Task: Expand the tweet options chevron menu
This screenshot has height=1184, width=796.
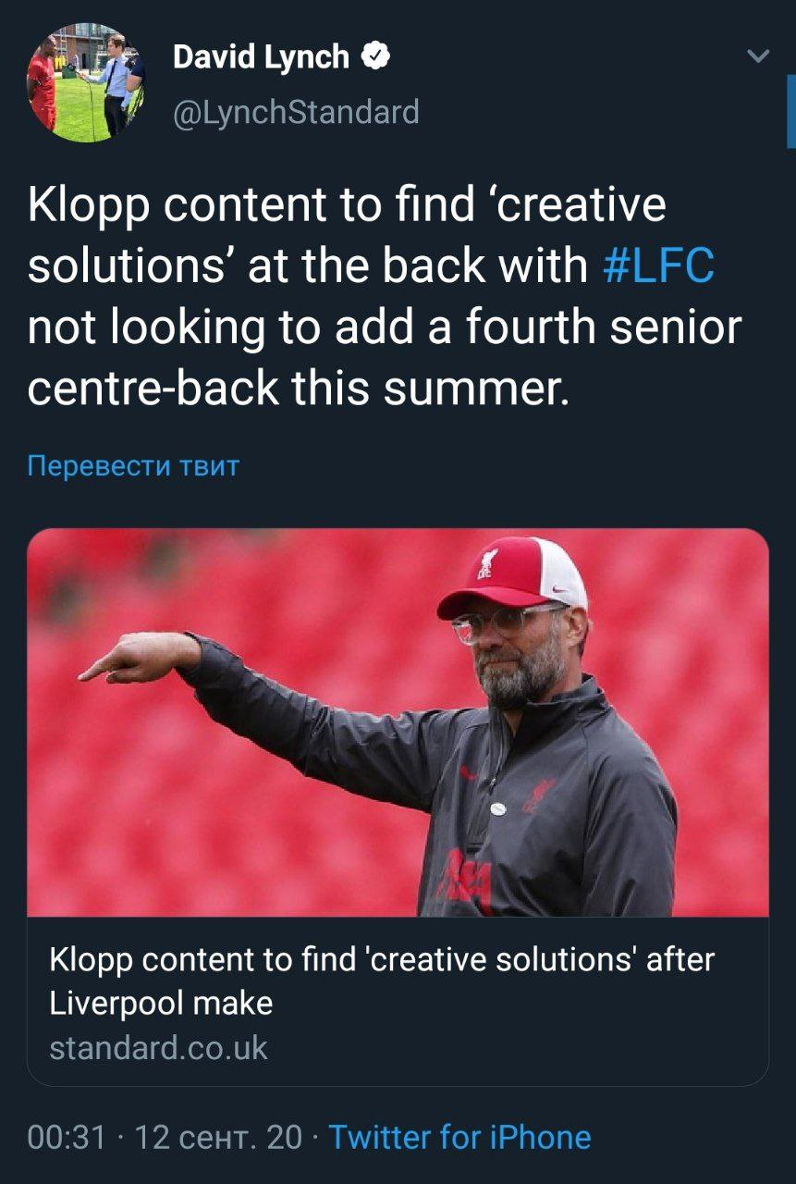Action: click(x=758, y=57)
